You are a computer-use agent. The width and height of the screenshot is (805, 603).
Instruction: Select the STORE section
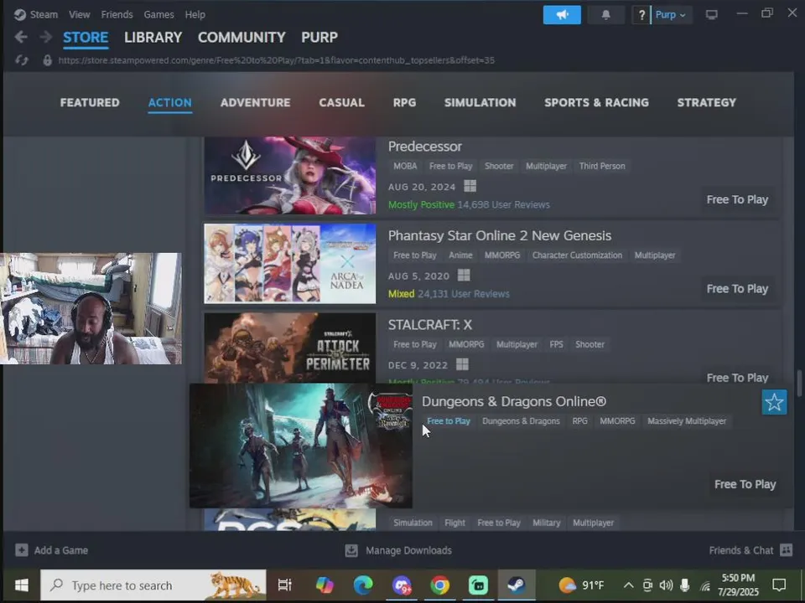tap(86, 37)
